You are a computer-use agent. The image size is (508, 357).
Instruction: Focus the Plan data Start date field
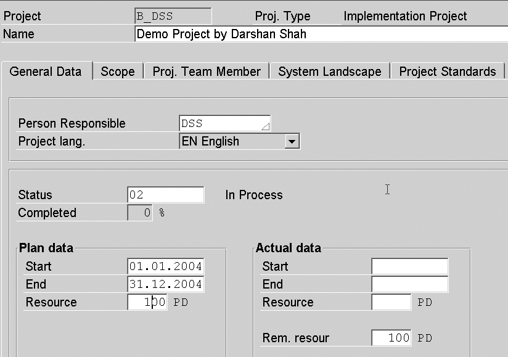[x=165, y=266]
